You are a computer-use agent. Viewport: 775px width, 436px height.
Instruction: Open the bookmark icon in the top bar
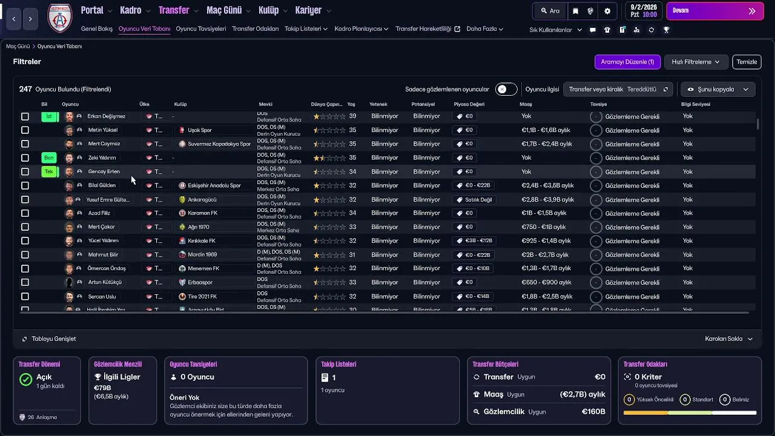[x=575, y=11]
